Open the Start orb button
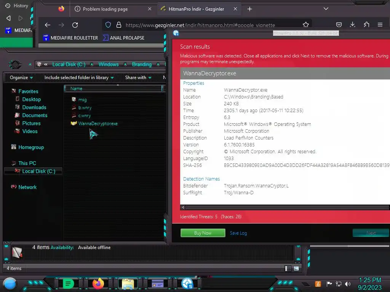The image size is (390, 292). (x=10, y=284)
